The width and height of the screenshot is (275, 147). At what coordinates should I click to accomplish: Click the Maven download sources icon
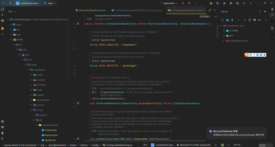tap(232, 20)
